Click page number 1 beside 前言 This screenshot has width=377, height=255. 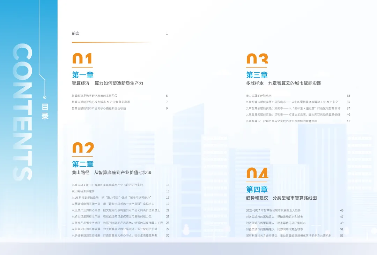[167, 33]
